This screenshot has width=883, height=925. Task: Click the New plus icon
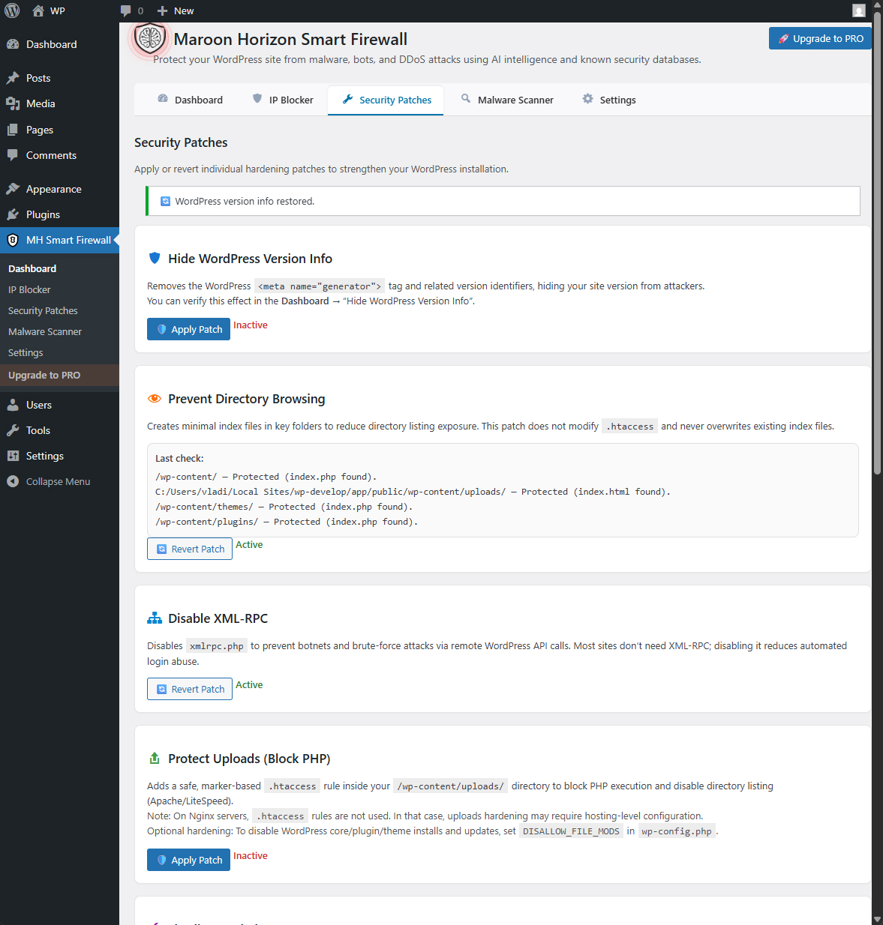[x=162, y=10]
